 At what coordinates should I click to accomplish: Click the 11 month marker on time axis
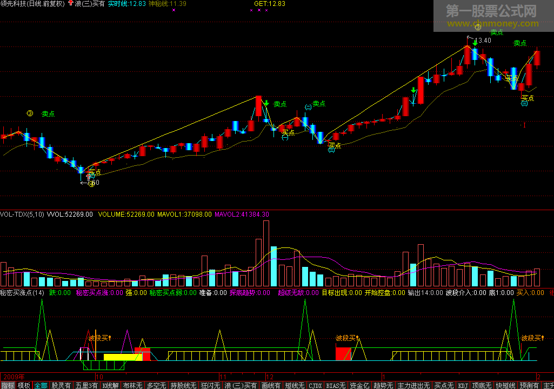(223, 377)
